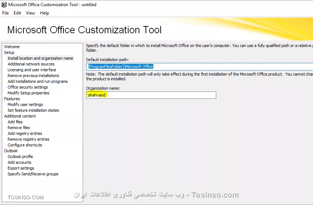The height and width of the screenshot is (205, 313).
Task: Open the File menu
Action: click(5, 13)
